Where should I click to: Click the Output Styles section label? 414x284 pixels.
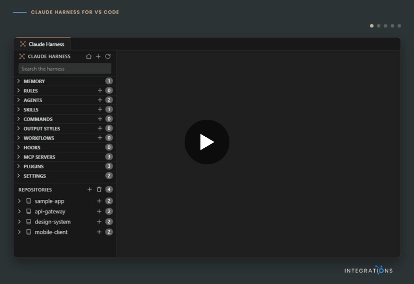click(42, 128)
